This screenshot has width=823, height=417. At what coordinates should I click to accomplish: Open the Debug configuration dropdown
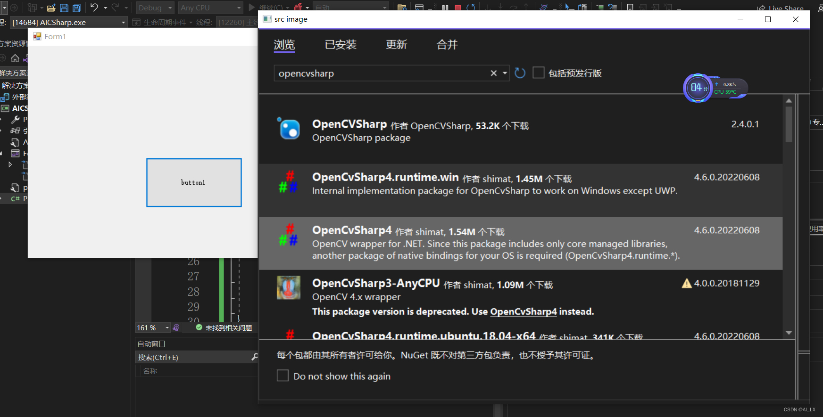(x=156, y=8)
